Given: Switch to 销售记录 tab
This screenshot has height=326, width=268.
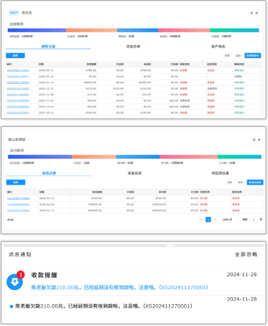Looking at the screenshot, I should [48, 46].
